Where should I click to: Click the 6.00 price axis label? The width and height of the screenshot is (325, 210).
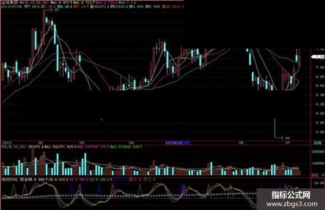320,113
